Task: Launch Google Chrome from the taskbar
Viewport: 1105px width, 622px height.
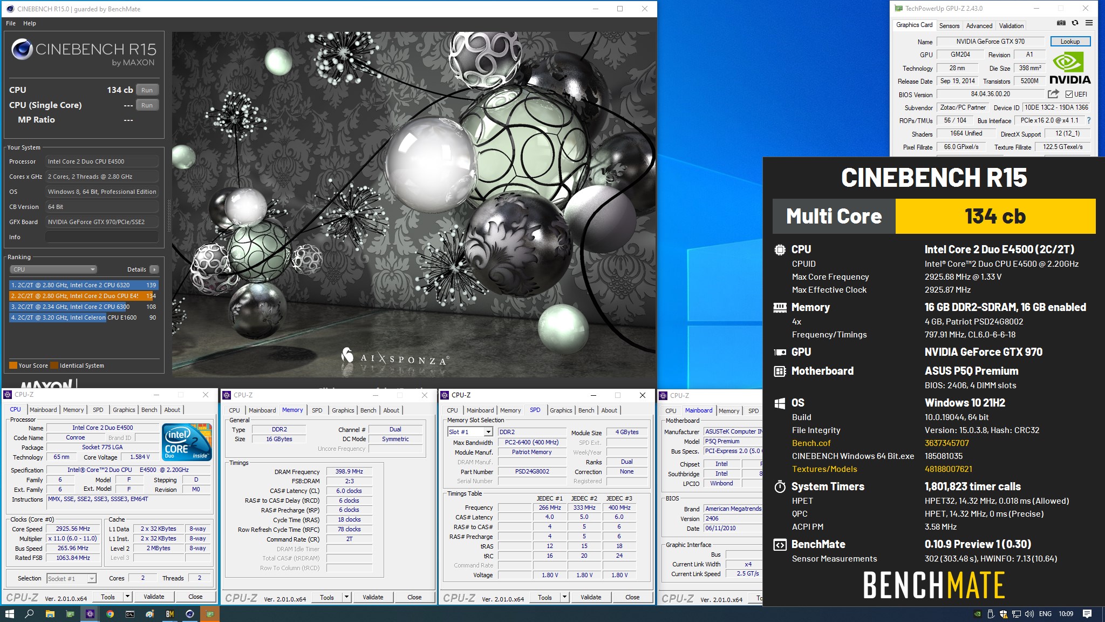Action: pos(110,614)
